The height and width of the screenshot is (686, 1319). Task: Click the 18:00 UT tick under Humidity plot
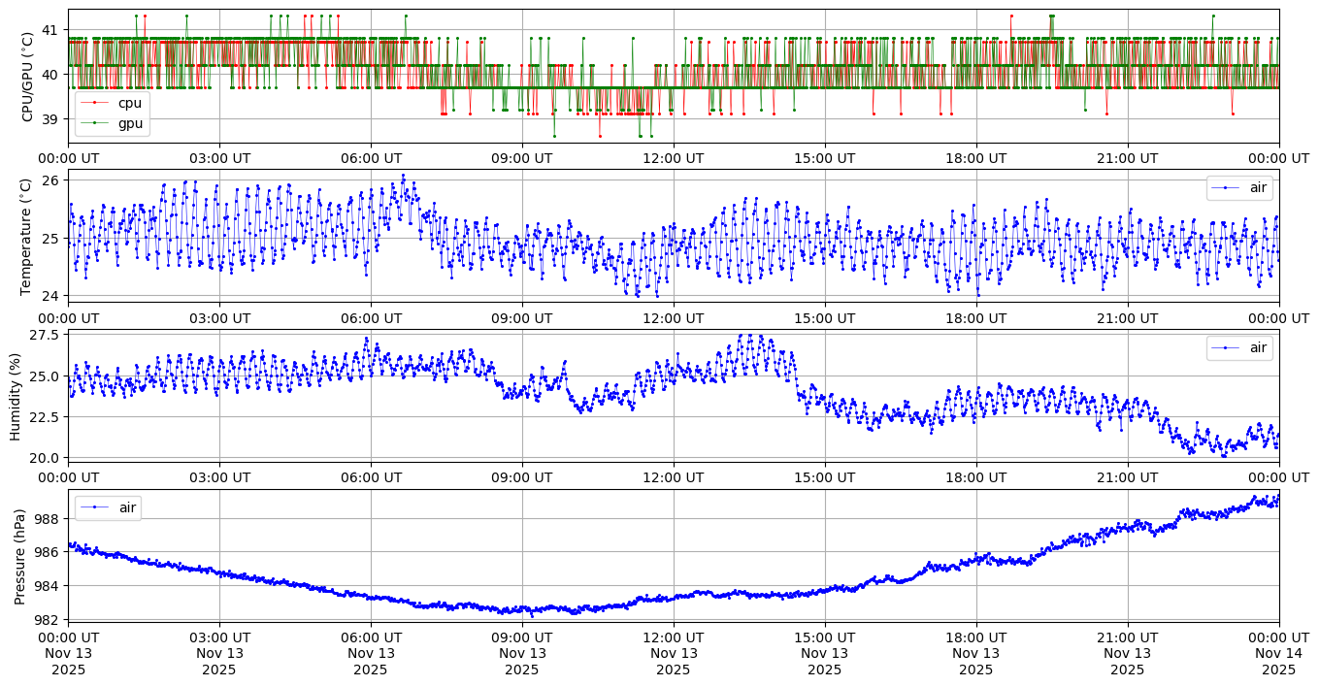pos(975,477)
